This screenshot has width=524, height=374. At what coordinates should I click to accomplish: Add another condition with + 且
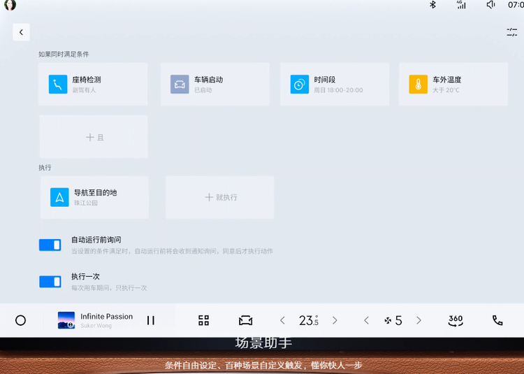tap(94, 137)
